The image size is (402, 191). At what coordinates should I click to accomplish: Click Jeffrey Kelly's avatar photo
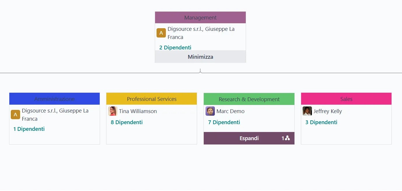307,111
